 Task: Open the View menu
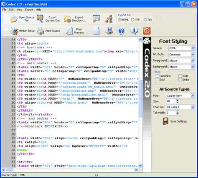19,10
